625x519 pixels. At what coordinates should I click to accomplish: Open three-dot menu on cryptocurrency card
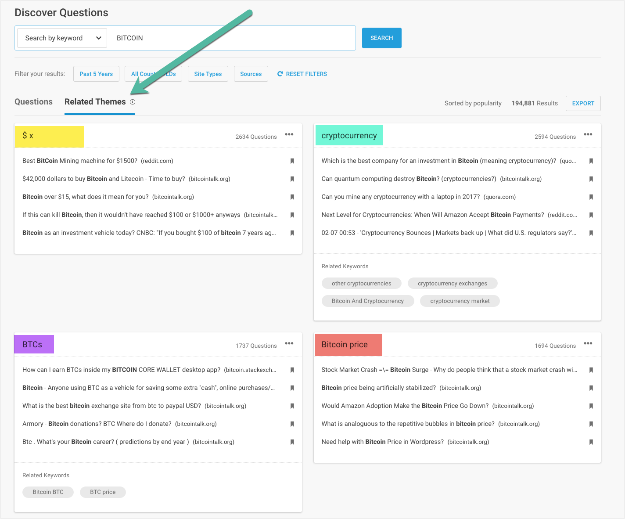tap(588, 134)
